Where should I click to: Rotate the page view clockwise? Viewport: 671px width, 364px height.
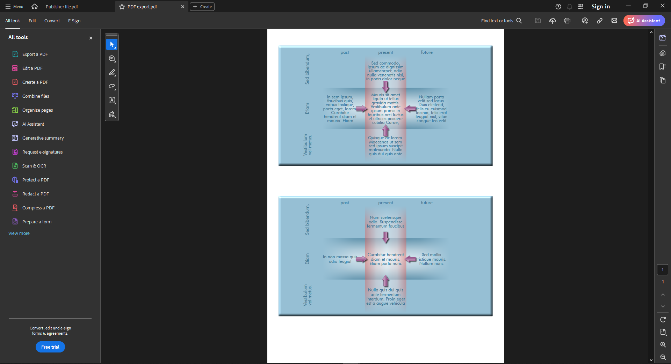coord(663,319)
